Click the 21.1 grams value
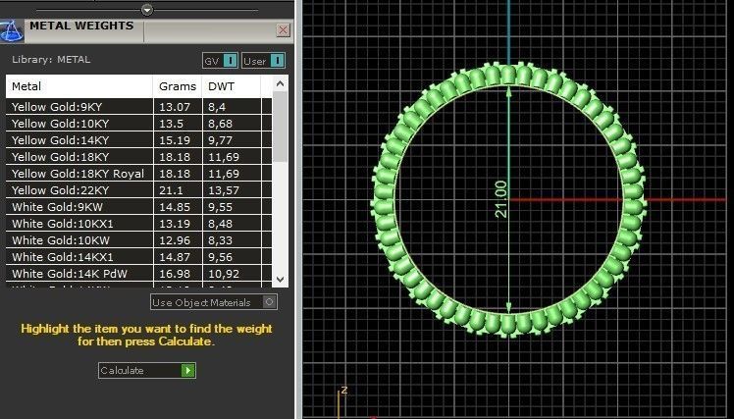Screen dimensions: 734x419 coord(171,190)
